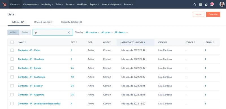The width and height of the screenshot is (226, 109).
Task: Expand the All objects filter
Action: pos(121,32)
